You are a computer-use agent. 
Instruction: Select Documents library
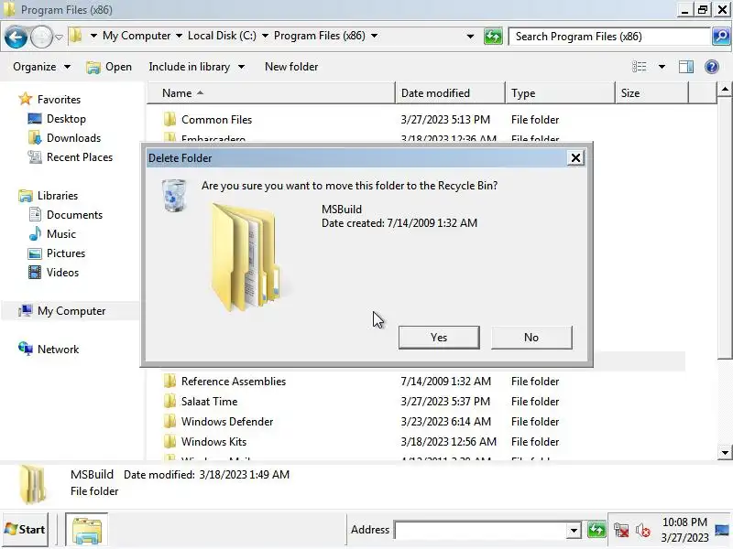click(x=74, y=215)
